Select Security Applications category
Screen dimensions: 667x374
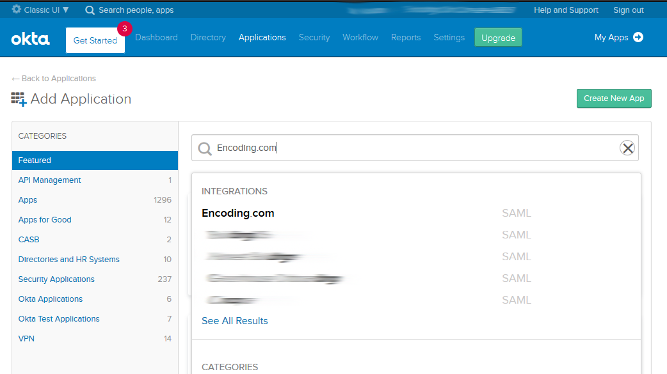(56, 279)
